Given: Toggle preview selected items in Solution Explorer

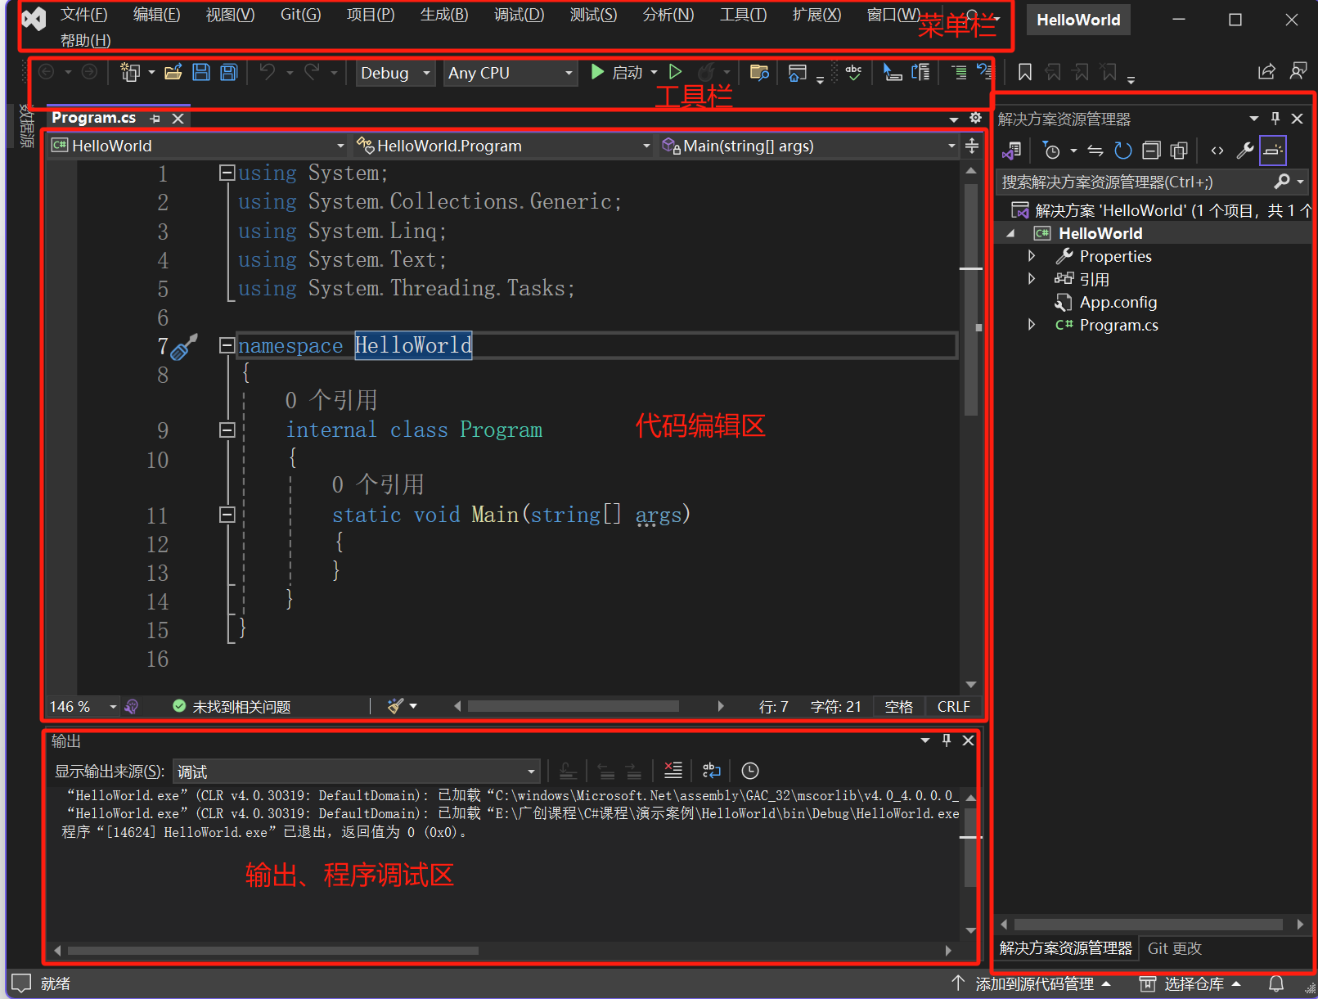Looking at the screenshot, I should 1272,151.
